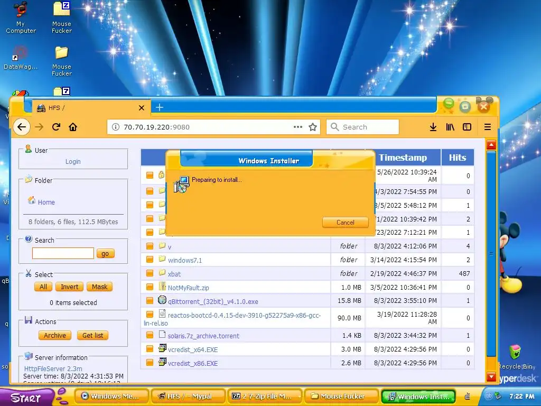Open the downloads arrow in toolbar
The width and height of the screenshot is (541, 406).
coord(433,127)
